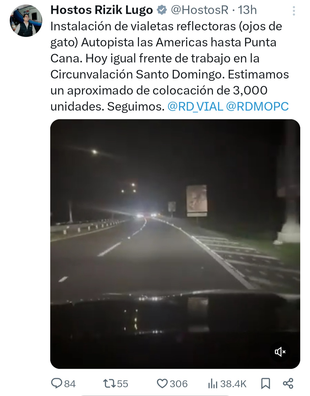Open the three-dot more options menu

click(x=294, y=11)
